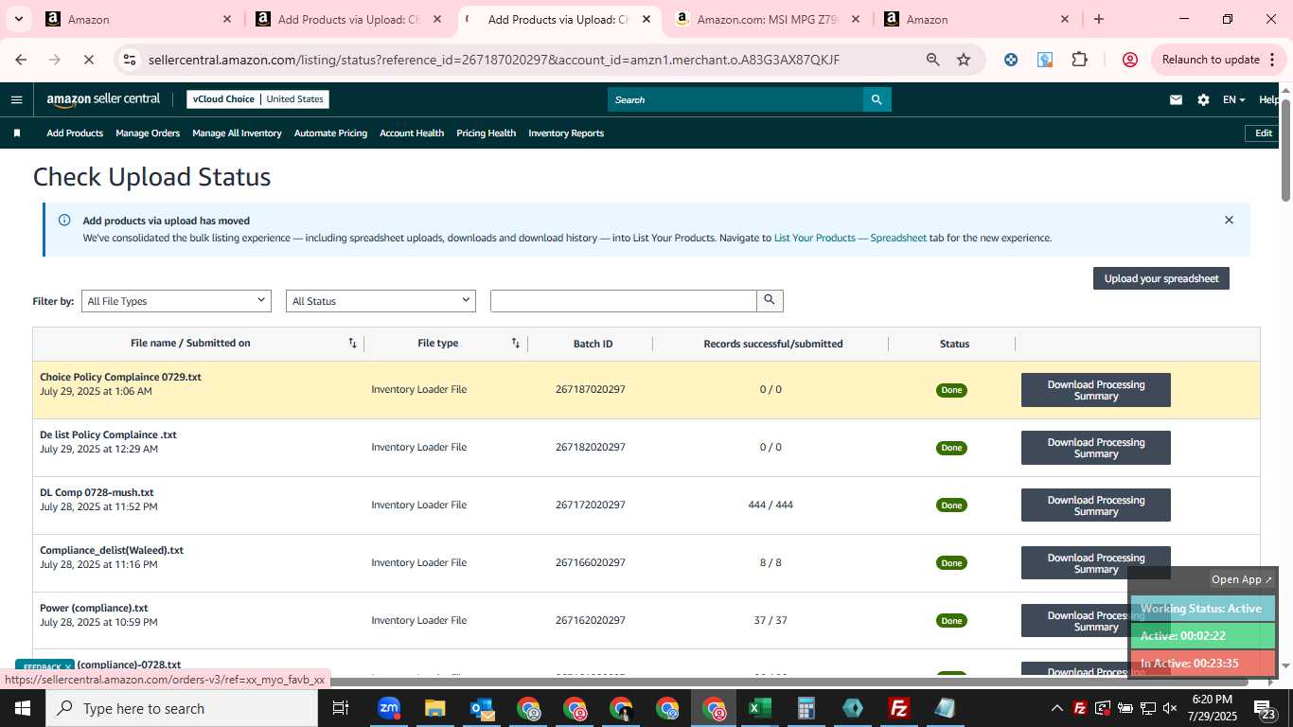Click Add Products in navigation bar
1293x727 pixels.
click(75, 133)
